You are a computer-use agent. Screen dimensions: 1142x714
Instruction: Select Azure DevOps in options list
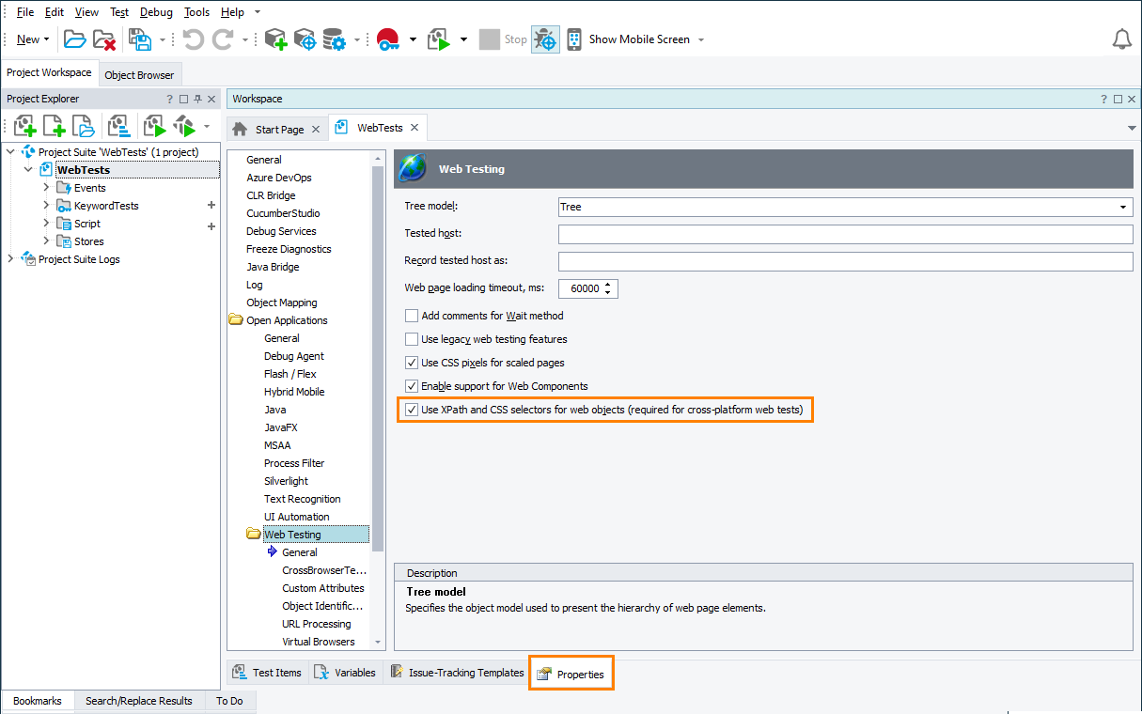278,178
